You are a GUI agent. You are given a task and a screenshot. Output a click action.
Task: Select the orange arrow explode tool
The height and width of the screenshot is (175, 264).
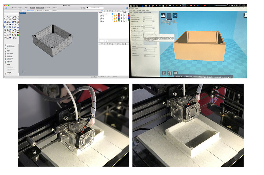point(18,22)
